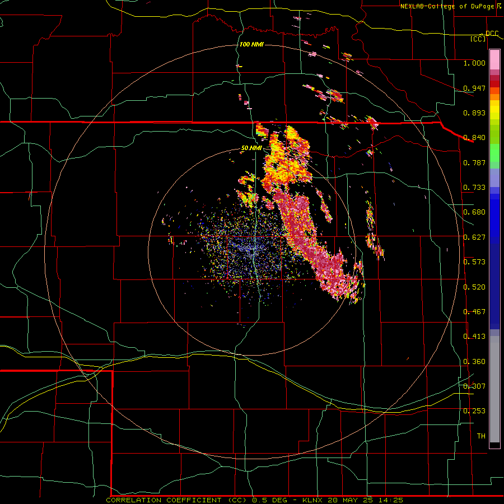
Task: Click the 50 NMI range ring label
Action: tap(251, 148)
